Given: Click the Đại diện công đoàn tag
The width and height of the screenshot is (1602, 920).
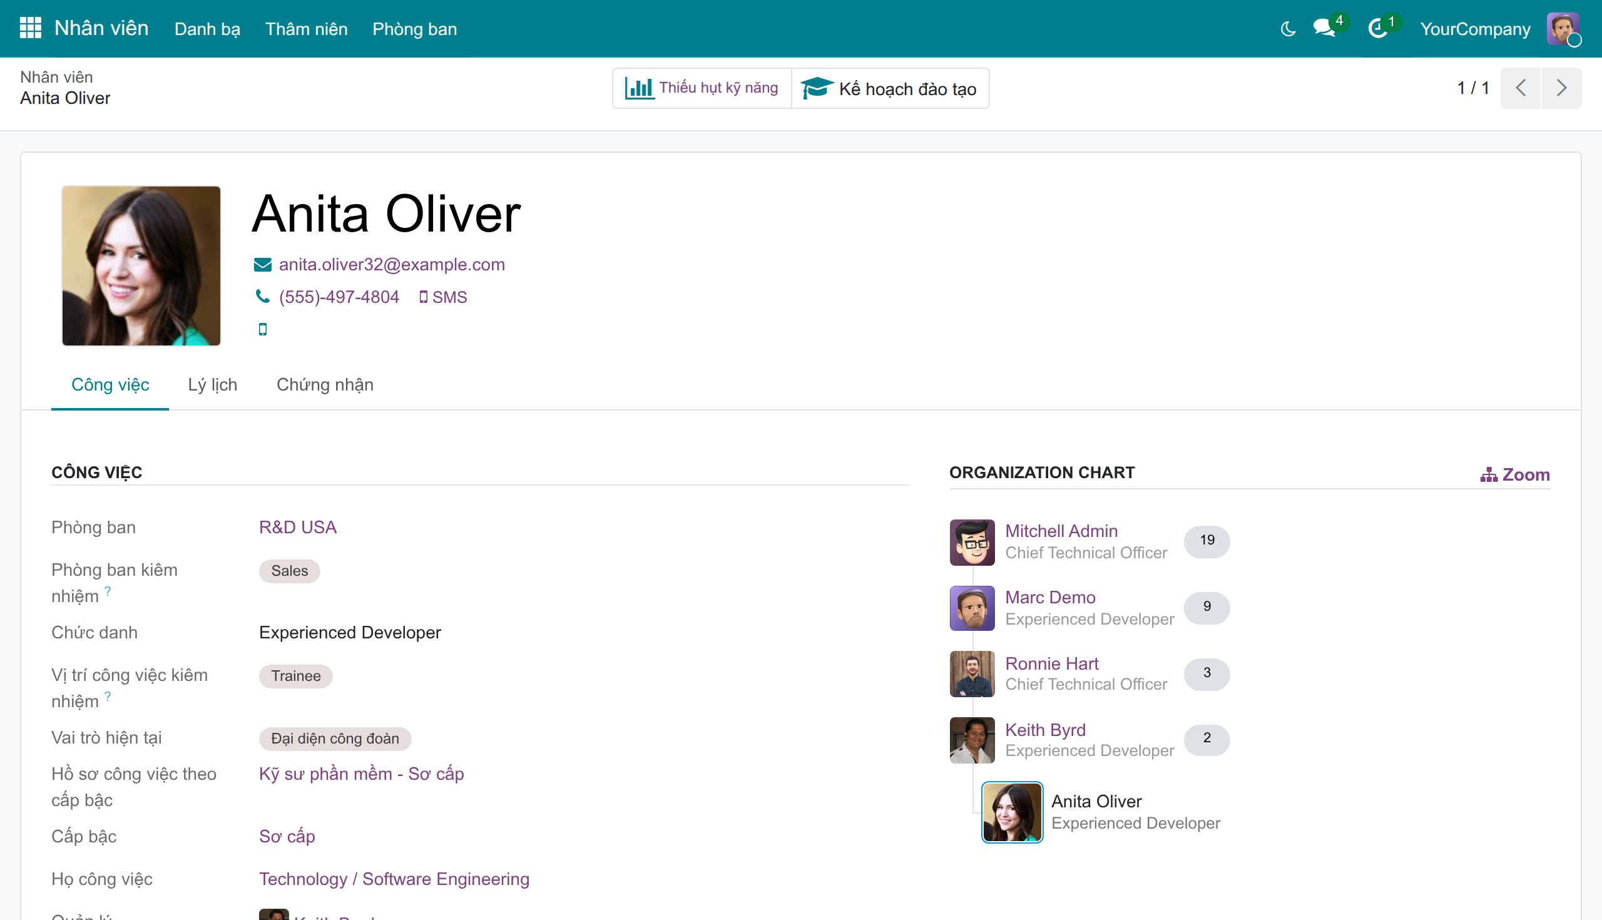Looking at the screenshot, I should pyautogui.click(x=335, y=738).
